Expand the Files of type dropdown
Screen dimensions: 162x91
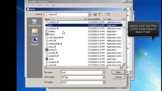pos(104,77)
